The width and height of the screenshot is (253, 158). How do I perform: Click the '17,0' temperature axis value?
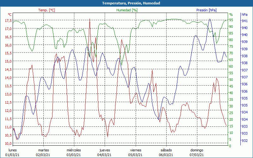(8, 29)
